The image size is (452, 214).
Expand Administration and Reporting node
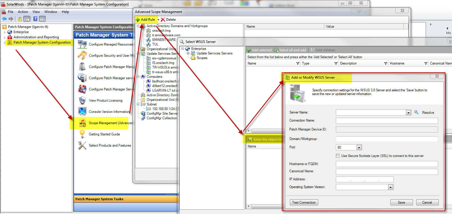click(x=5, y=37)
